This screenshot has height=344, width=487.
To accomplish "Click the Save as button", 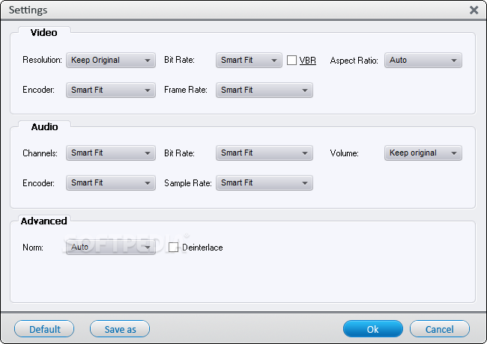I will pyautogui.click(x=120, y=329).
